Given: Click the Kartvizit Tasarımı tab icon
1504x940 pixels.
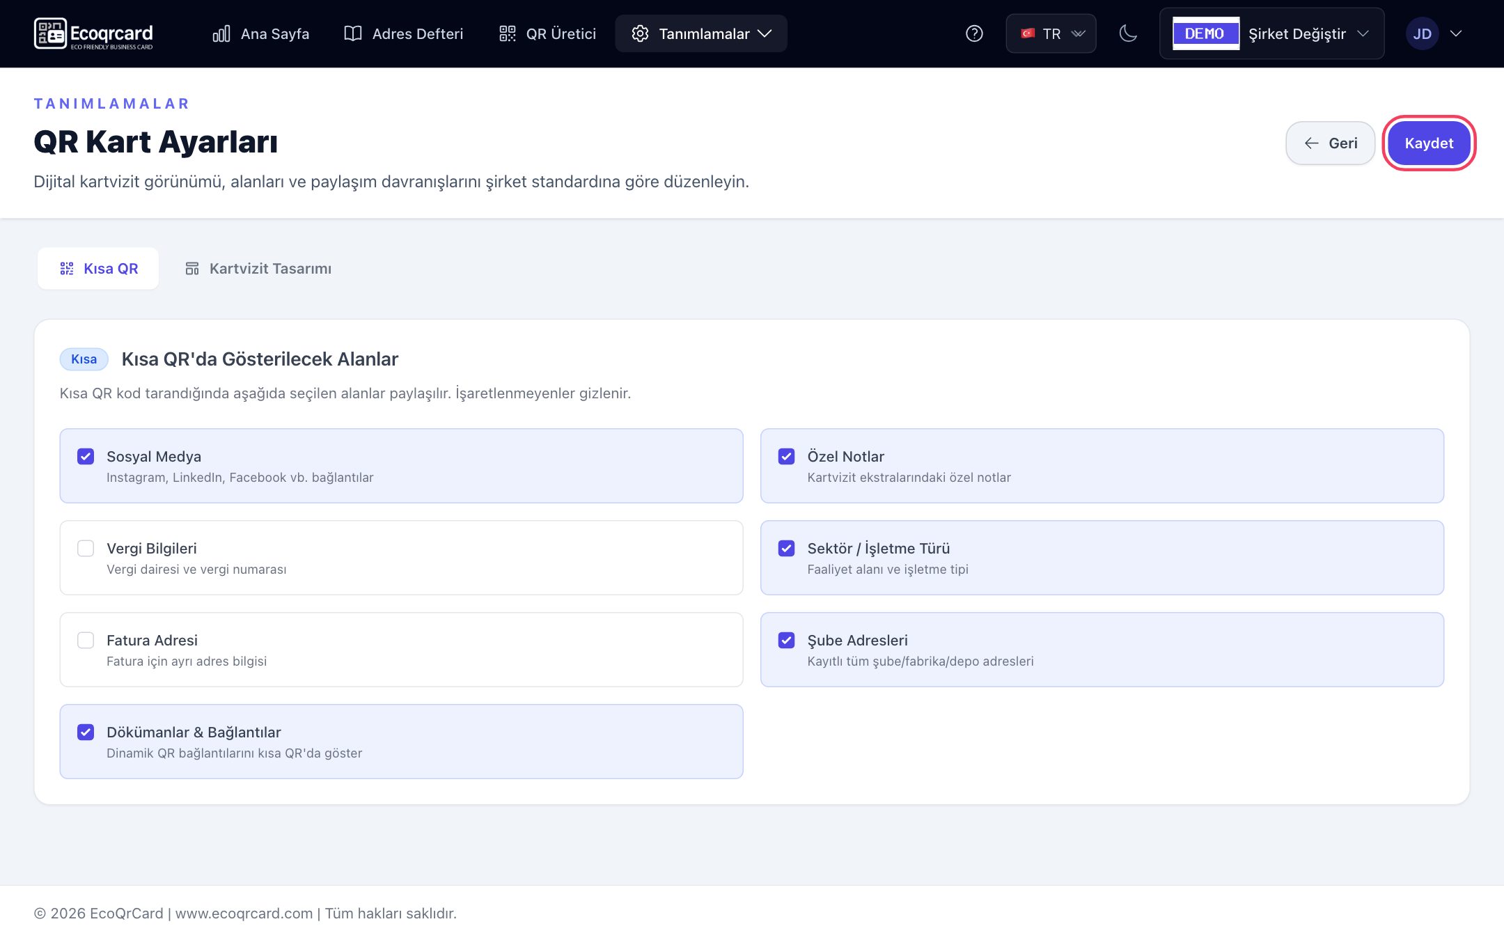Looking at the screenshot, I should [x=192, y=269].
